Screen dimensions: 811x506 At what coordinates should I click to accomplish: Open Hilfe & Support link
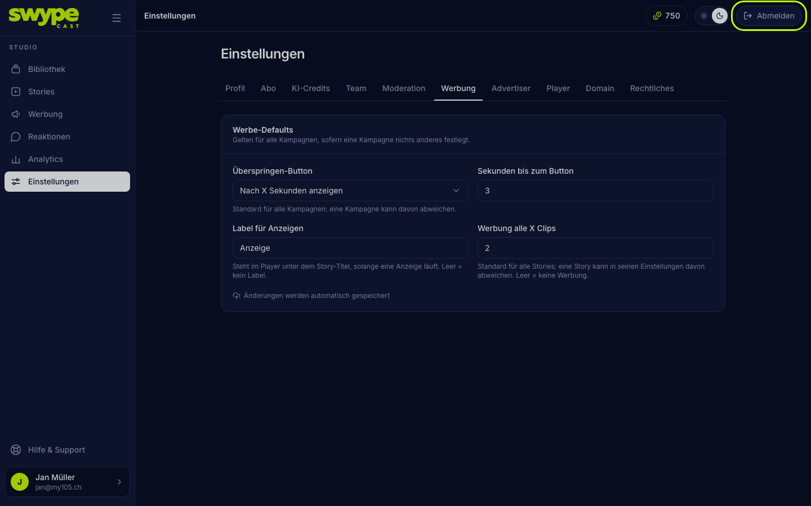[67, 450]
